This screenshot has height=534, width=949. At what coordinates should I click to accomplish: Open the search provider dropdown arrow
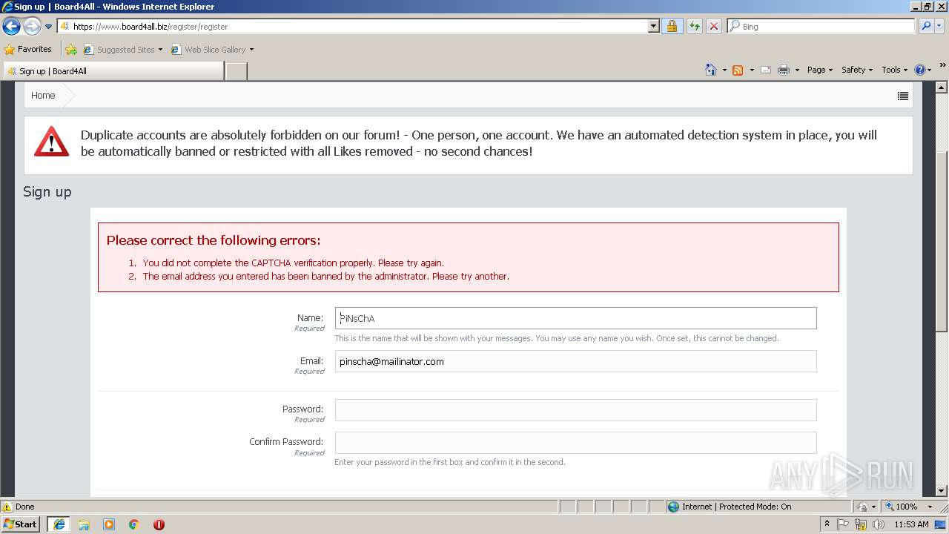(x=940, y=27)
